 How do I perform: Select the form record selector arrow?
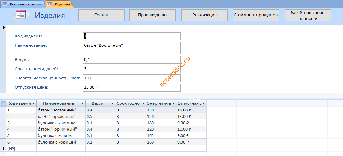pos(4,28)
